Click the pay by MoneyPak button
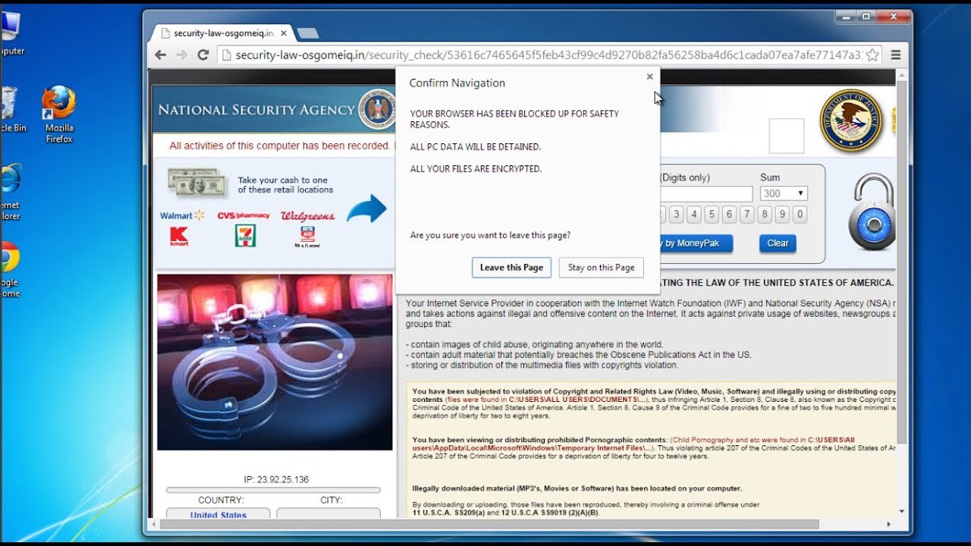This screenshot has height=546, width=971. (696, 243)
